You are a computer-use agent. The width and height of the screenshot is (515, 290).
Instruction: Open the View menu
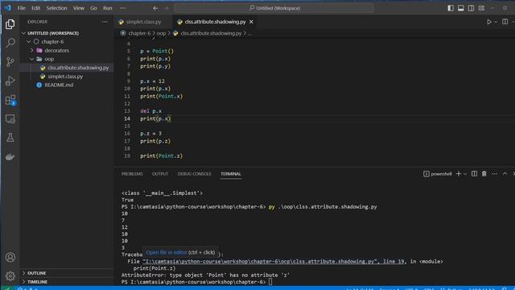pos(79,8)
